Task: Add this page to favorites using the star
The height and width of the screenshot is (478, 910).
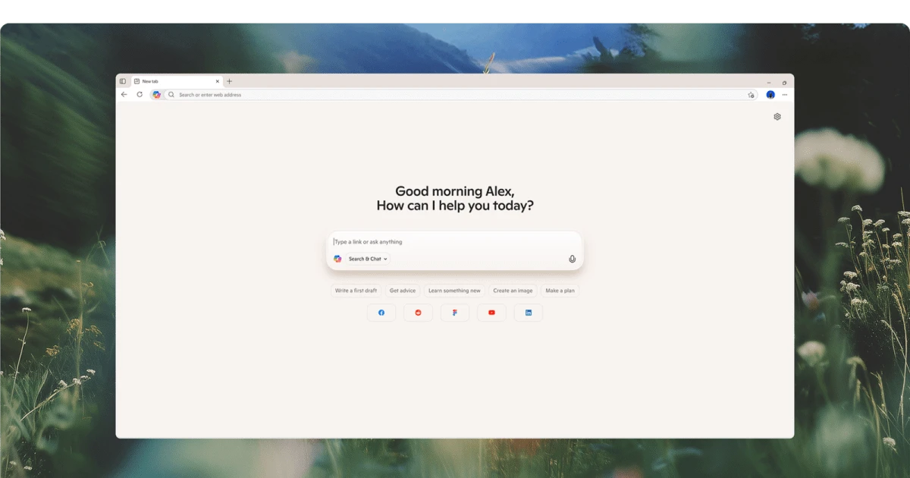Action: point(751,95)
